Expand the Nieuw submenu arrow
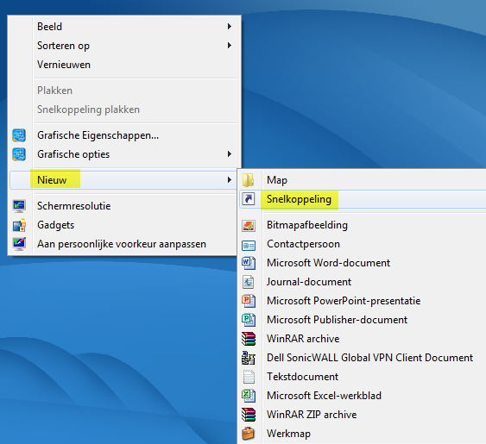The height and width of the screenshot is (444, 486). pyautogui.click(x=230, y=179)
